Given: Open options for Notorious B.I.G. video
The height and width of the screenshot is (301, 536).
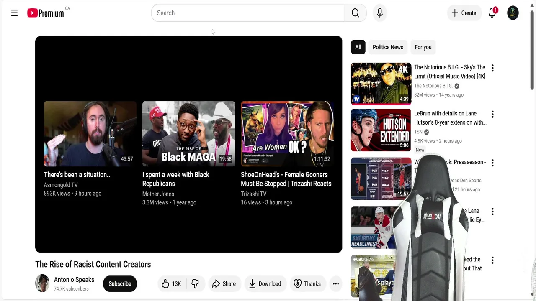Looking at the screenshot, I should click(x=493, y=68).
